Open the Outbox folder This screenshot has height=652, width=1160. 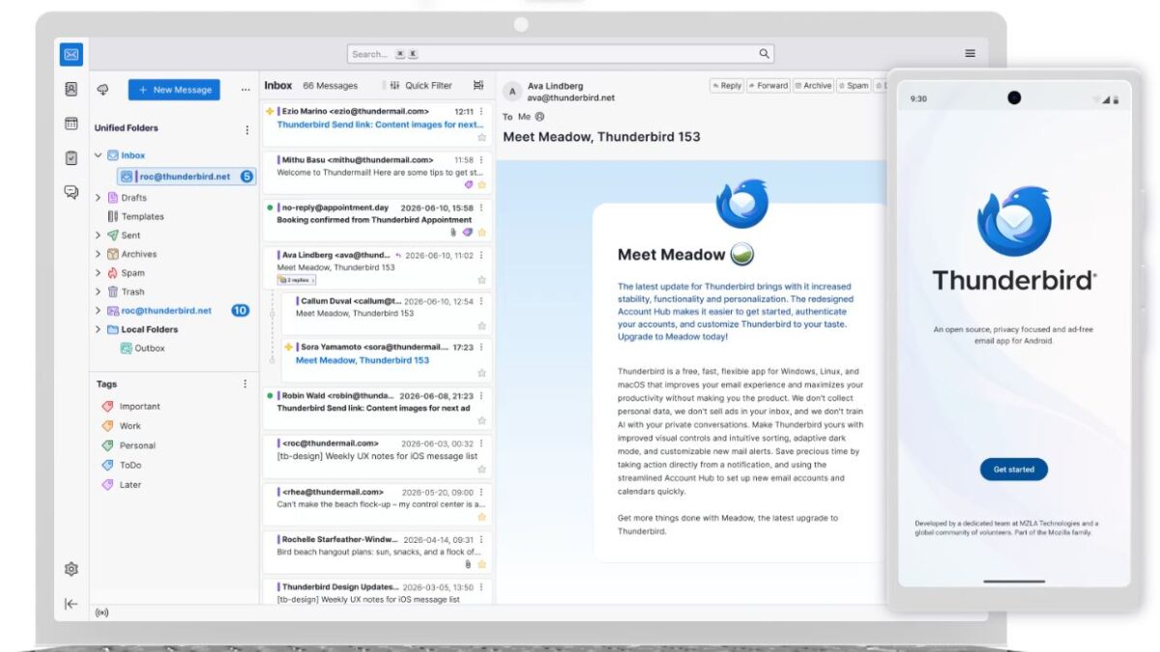click(142, 348)
